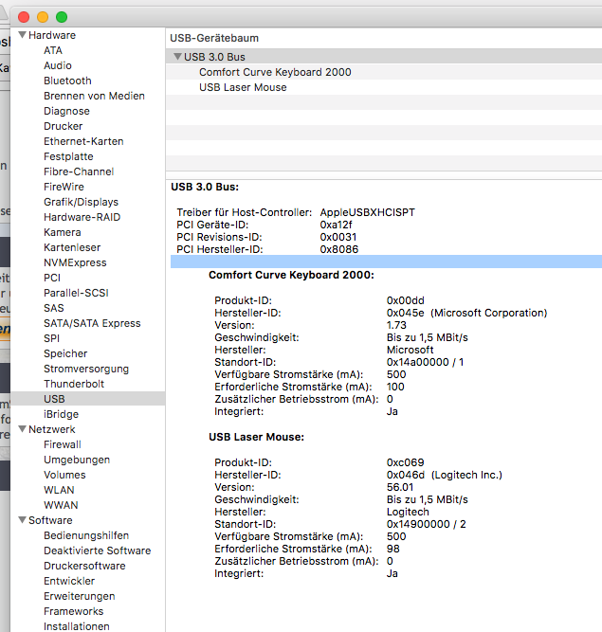
Task: Select Ethernet-Karten sidebar item
Action: coord(83,141)
